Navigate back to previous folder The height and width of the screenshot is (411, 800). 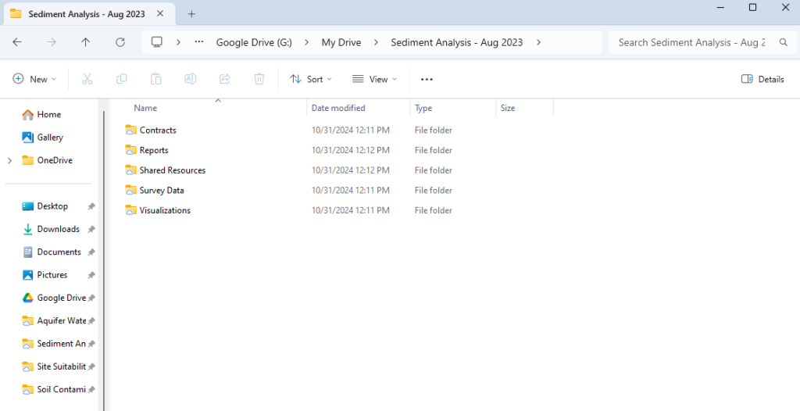(17, 42)
